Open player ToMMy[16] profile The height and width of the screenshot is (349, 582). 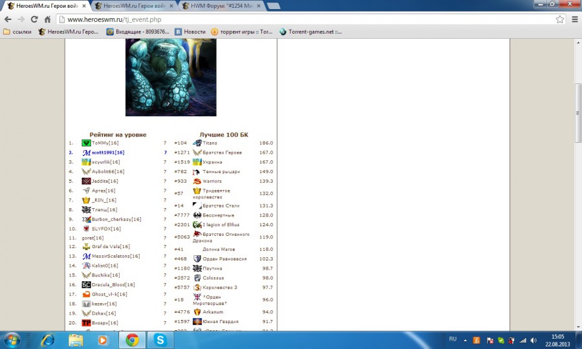click(x=105, y=143)
